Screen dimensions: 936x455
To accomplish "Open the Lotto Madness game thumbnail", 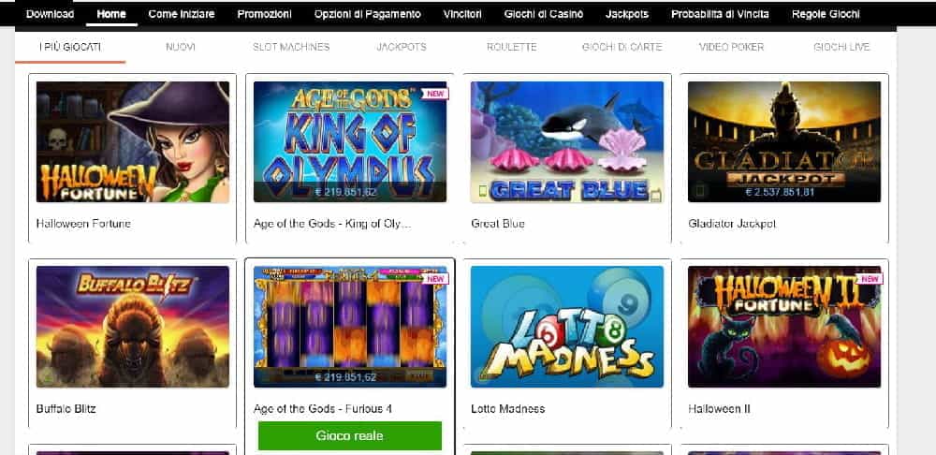I will click(x=567, y=327).
